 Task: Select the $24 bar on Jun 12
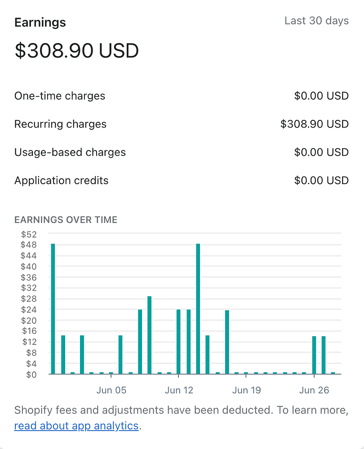(178, 342)
